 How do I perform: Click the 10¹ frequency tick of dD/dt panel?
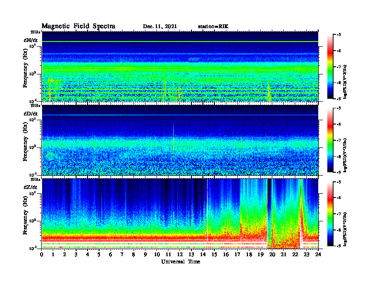click(33, 120)
